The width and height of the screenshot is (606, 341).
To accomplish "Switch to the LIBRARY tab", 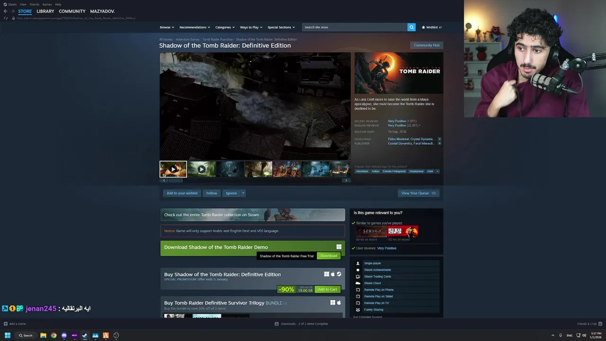I will (45, 11).
